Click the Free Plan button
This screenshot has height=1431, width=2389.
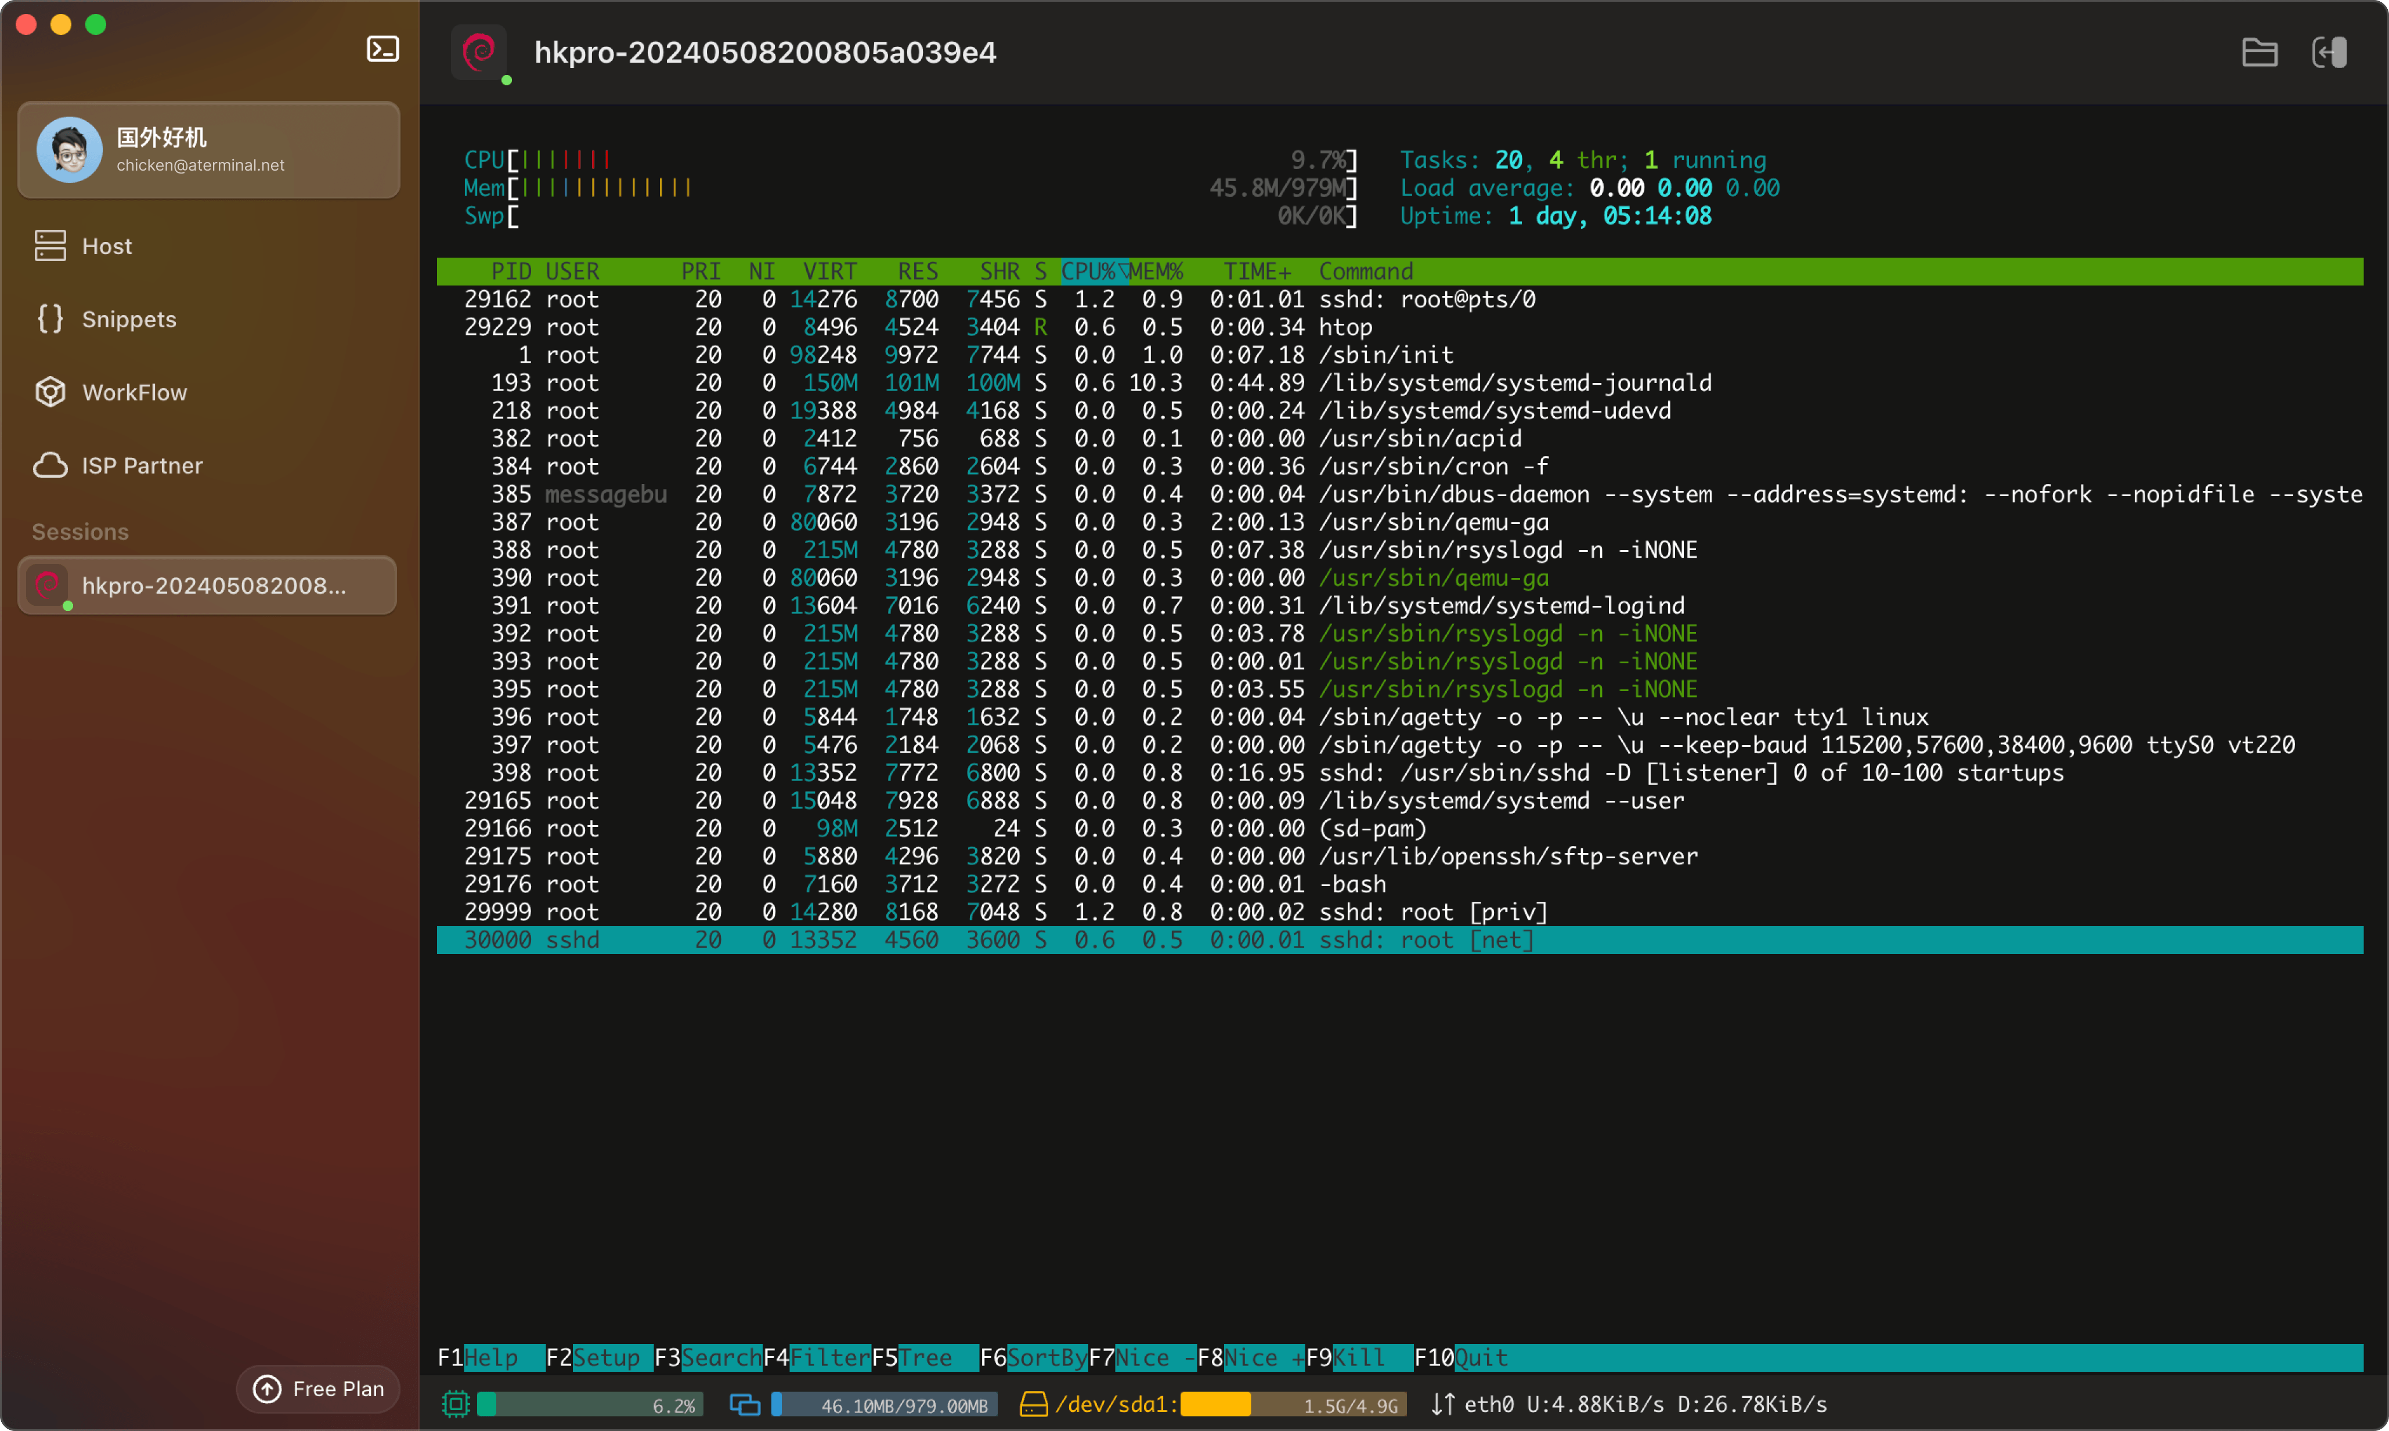coord(318,1389)
